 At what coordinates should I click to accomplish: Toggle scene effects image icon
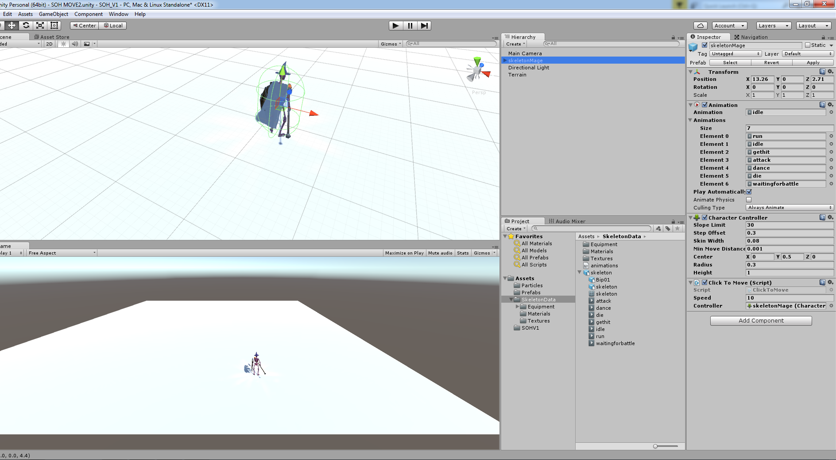(87, 44)
